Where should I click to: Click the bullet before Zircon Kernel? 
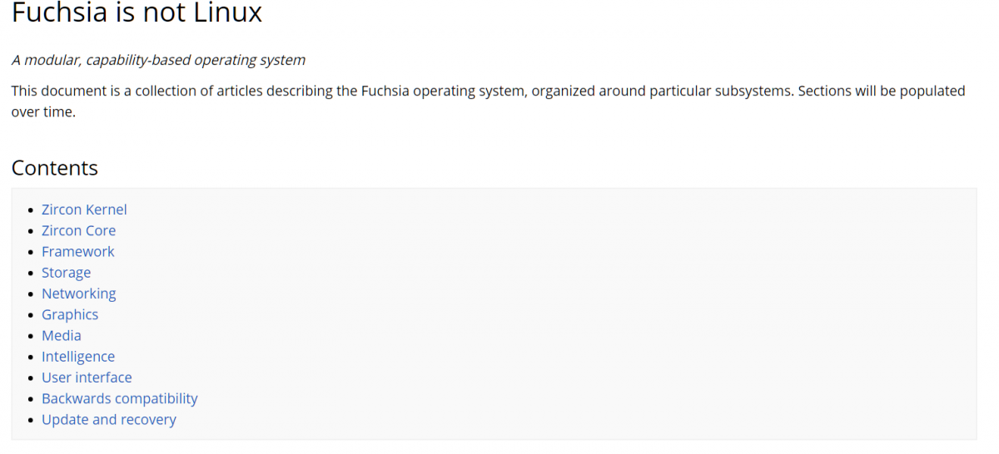coord(31,210)
